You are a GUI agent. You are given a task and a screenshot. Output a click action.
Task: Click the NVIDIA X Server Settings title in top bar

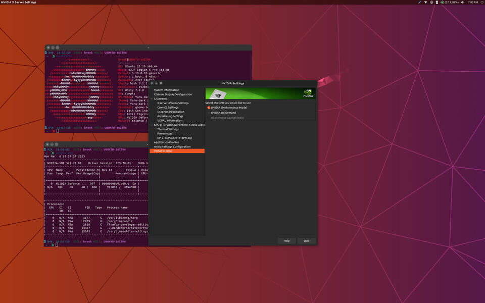click(19, 2)
